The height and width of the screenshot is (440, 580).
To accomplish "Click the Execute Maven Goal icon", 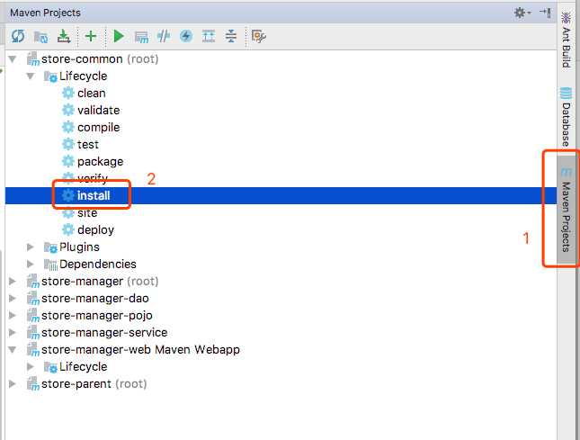I will (x=141, y=37).
